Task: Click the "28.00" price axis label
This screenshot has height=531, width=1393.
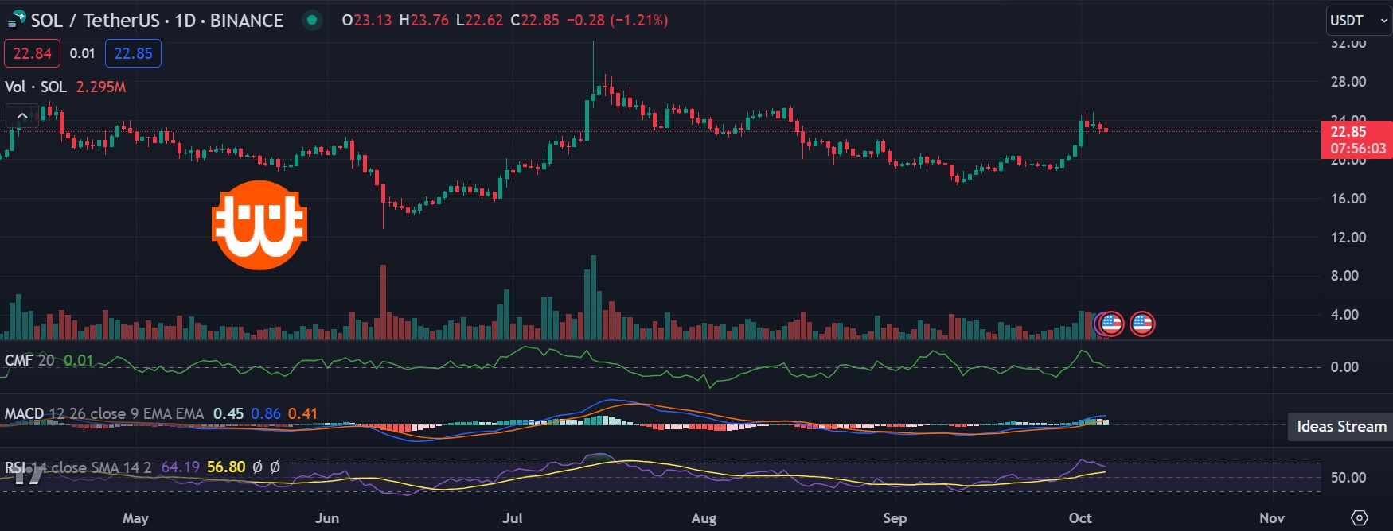Action: pos(1348,82)
